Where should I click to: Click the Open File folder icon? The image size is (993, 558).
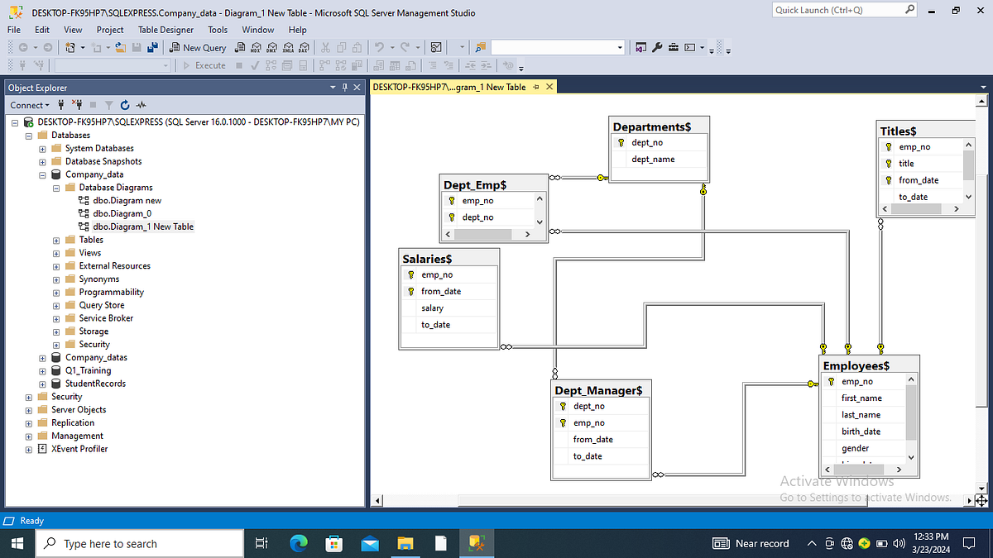(x=121, y=48)
